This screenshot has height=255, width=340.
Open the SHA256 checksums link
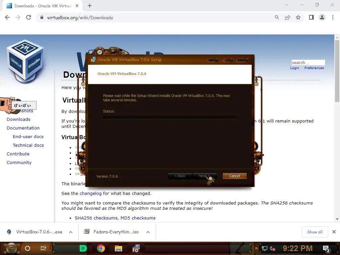point(96,218)
